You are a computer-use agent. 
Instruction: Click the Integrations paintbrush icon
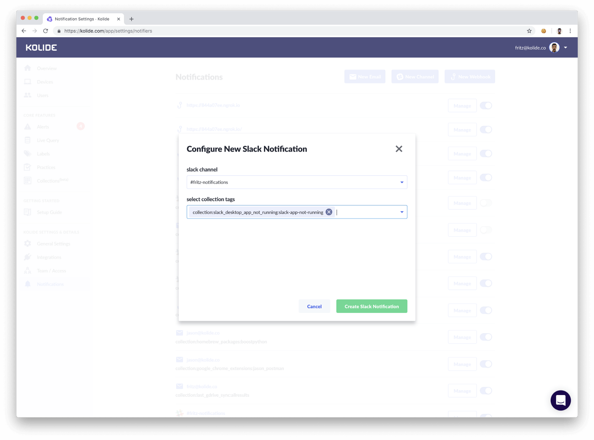(x=27, y=257)
